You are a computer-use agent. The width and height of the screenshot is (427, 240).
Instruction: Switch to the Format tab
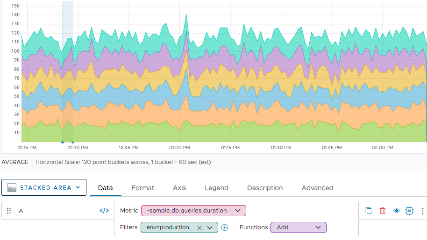point(142,188)
